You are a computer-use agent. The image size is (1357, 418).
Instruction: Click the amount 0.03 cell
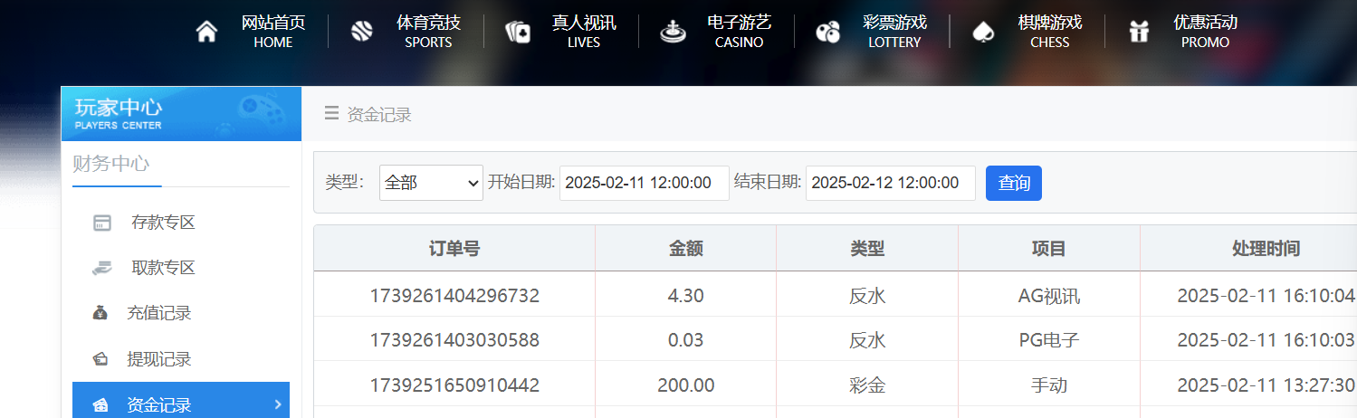[686, 340]
